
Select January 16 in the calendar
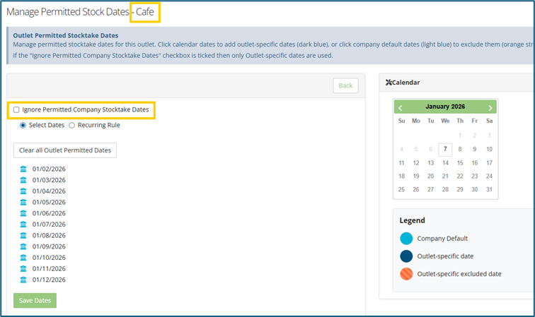coord(475,163)
